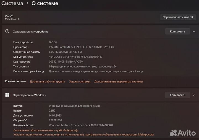Click the Имя устройства label

tap(23, 42)
